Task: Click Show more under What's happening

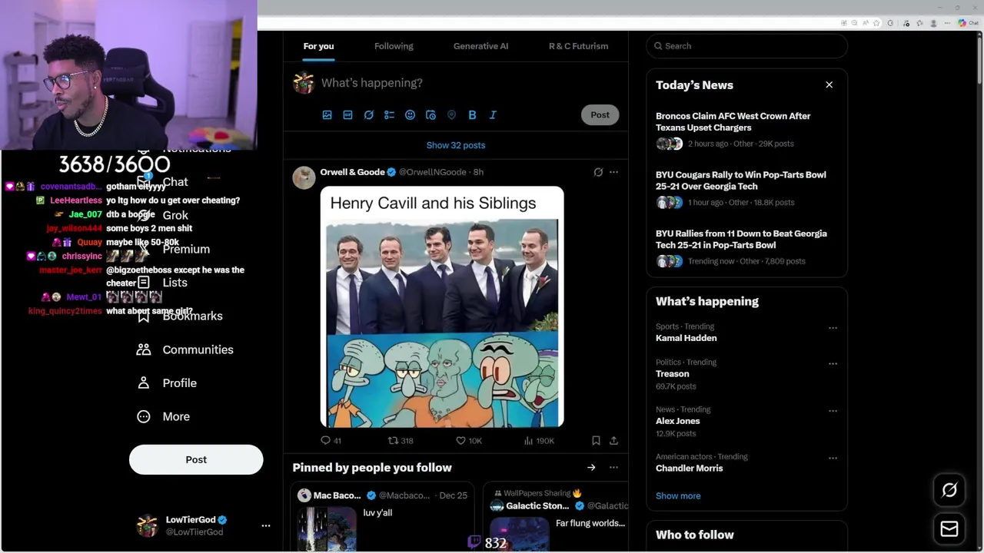Action: pyautogui.click(x=678, y=496)
